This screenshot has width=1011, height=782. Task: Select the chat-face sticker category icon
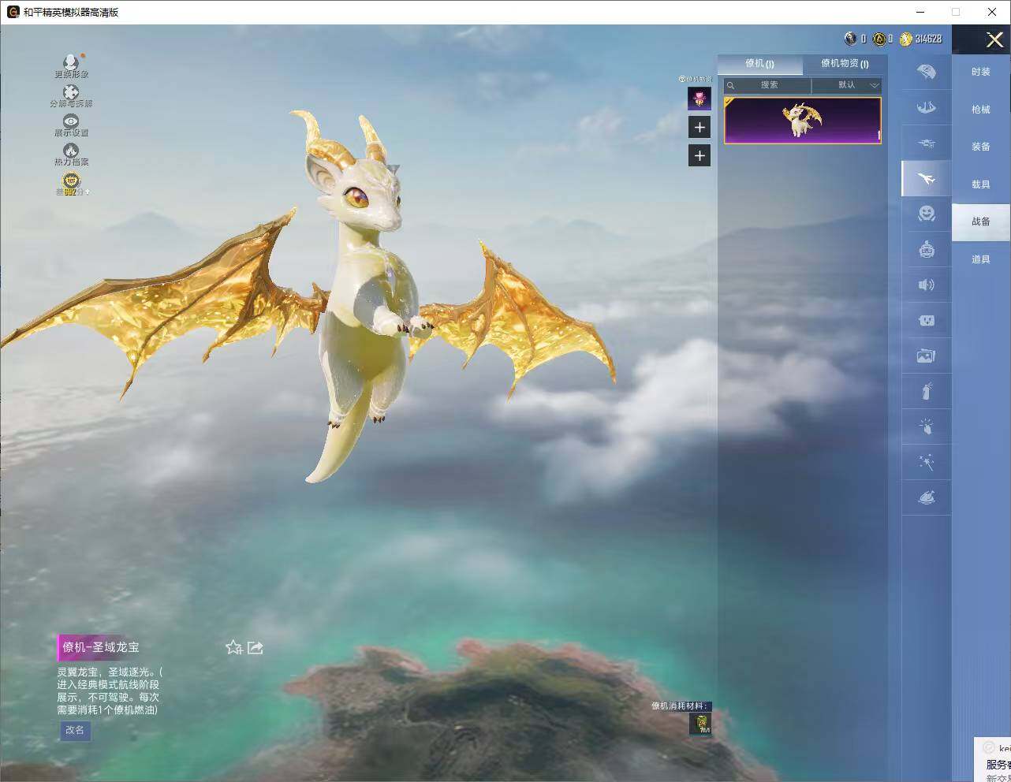(927, 320)
